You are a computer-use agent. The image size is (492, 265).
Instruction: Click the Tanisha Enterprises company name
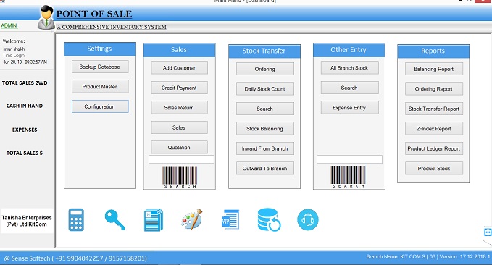(x=27, y=221)
